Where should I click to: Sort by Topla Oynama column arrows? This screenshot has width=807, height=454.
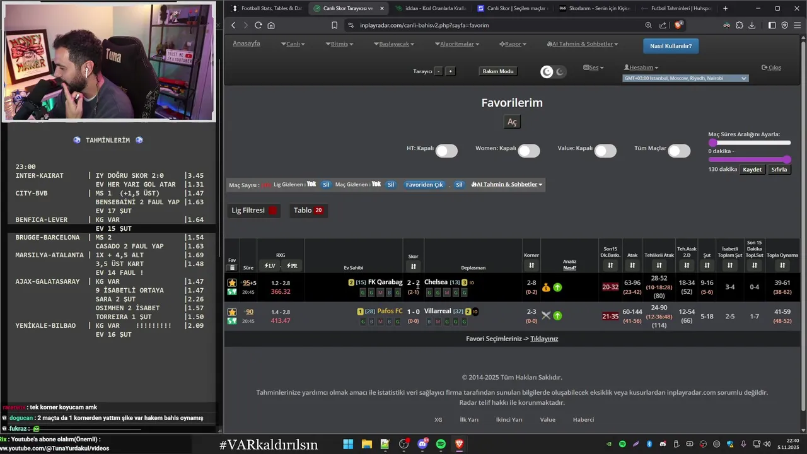pos(782,265)
